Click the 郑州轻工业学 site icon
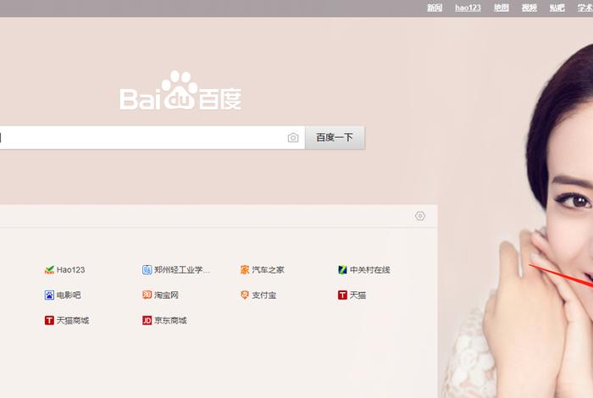 147,270
